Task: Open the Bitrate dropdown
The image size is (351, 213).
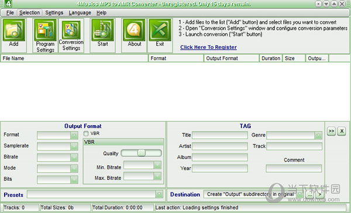Action: (x=74, y=157)
